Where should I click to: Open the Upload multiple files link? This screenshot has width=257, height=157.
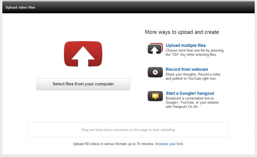[185, 45]
